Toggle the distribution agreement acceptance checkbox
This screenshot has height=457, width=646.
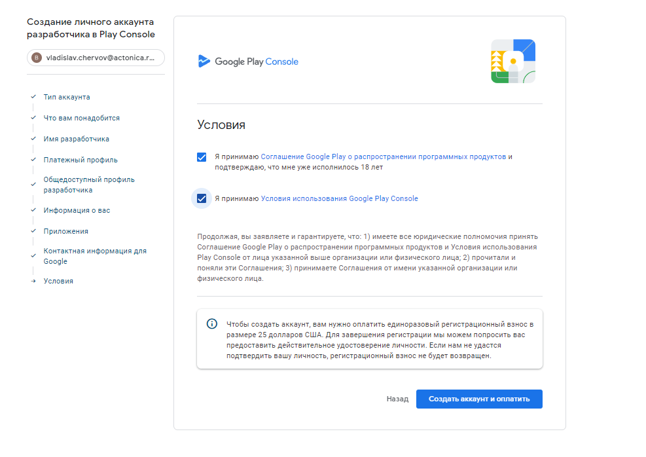click(202, 157)
